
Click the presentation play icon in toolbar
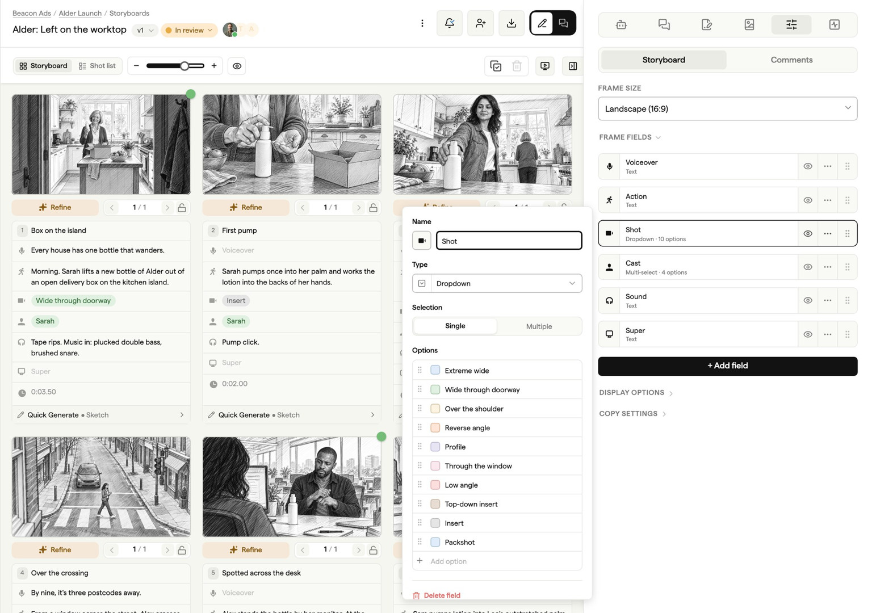(x=545, y=66)
